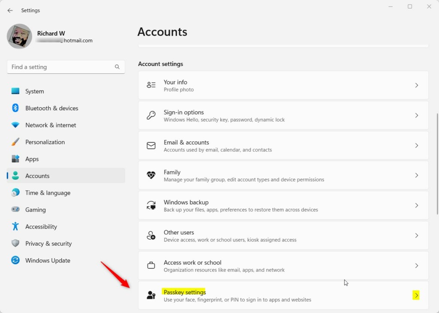Image resolution: width=439 pixels, height=313 pixels.
Task: Open the System settings category
Action: pyautogui.click(x=34, y=91)
